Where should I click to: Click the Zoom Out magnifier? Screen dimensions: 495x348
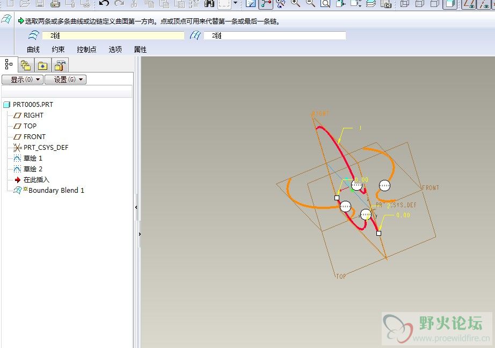pos(311,3)
